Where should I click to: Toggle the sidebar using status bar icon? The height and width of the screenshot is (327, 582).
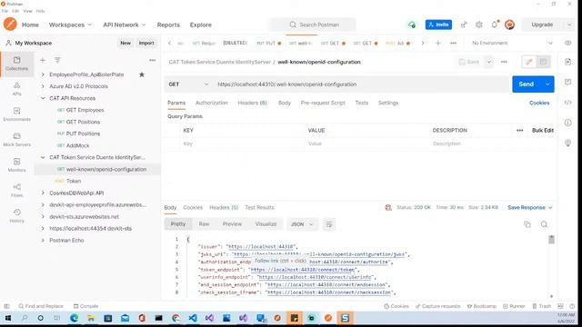(x=6, y=306)
